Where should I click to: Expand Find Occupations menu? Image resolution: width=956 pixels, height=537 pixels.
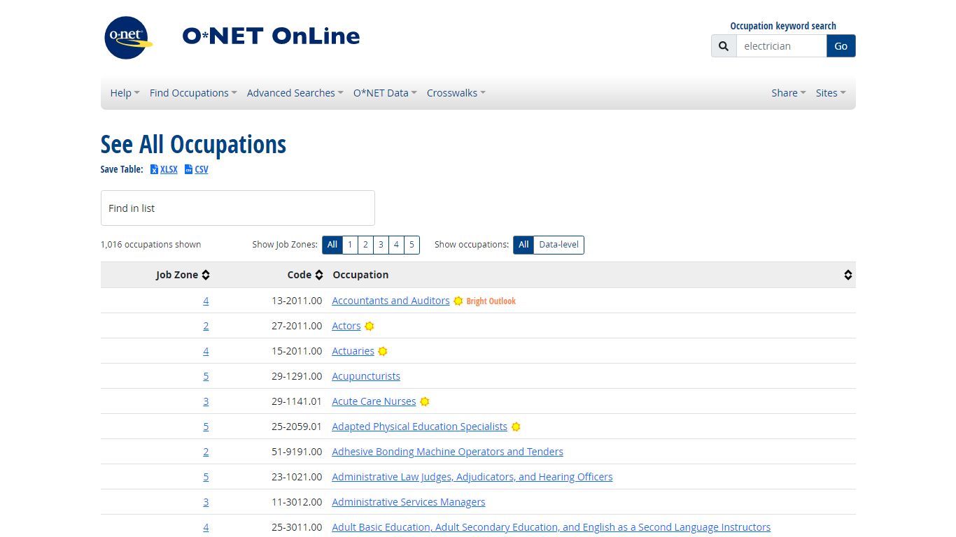(193, 93)
